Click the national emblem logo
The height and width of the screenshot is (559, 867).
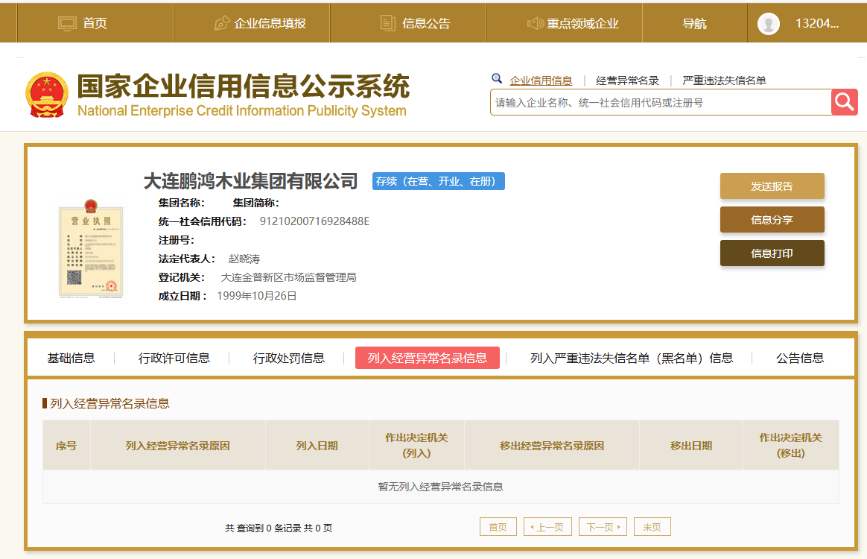coord(46,95)
